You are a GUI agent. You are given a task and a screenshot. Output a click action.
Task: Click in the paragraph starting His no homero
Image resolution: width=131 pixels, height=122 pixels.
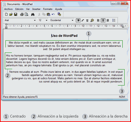tap(61, 61)
